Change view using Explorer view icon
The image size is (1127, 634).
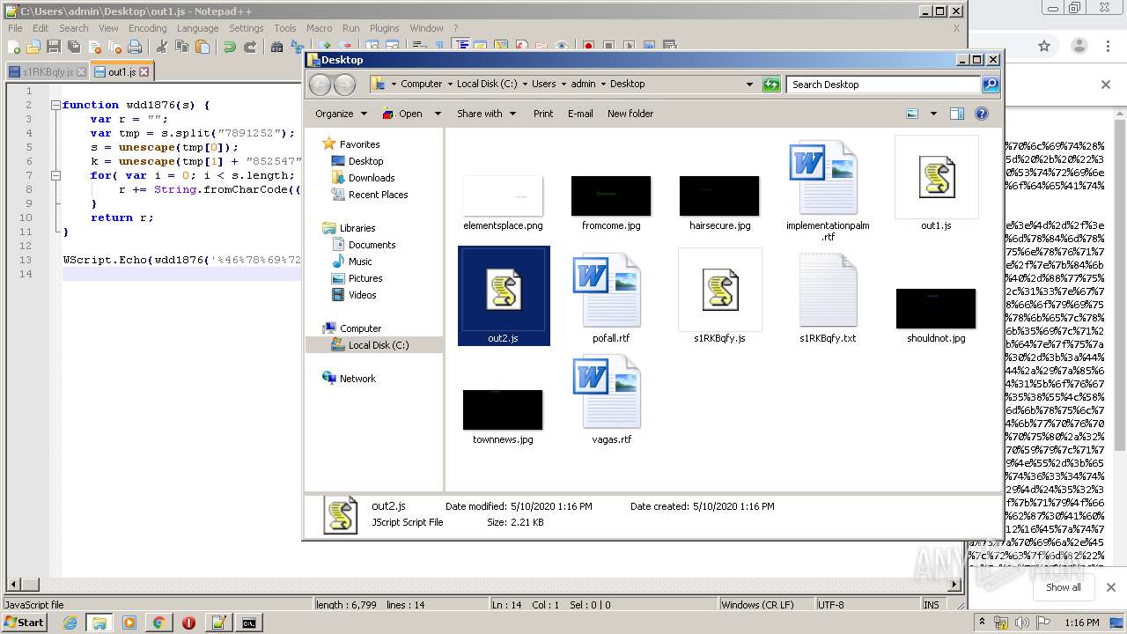click(912, 114)
